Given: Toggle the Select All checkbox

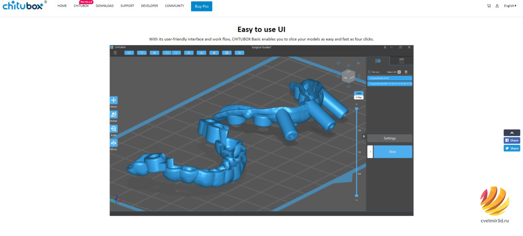Looking at the screenshot, I should [x=399, y=72].
